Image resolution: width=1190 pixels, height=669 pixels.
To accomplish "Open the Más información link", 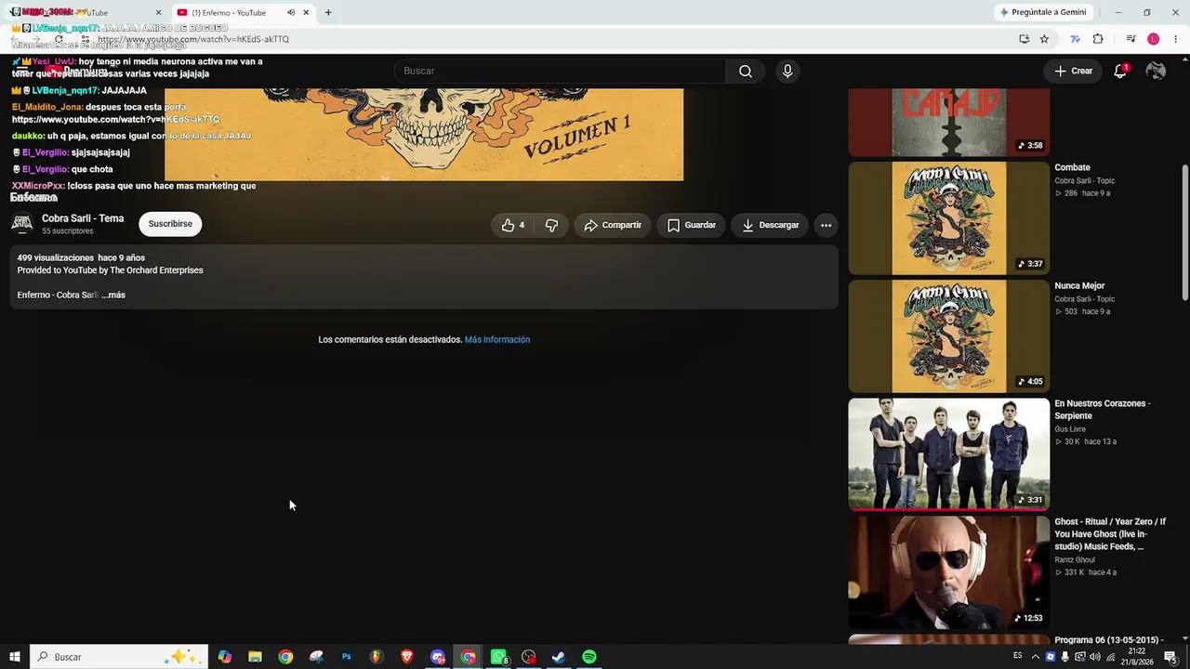I will click(x=497, y=340).
